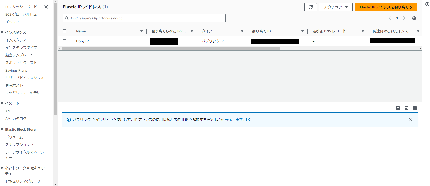Open インスタンス list link in sidebar
The height and width of the screenshot is (186, 430).
point(16,40)
